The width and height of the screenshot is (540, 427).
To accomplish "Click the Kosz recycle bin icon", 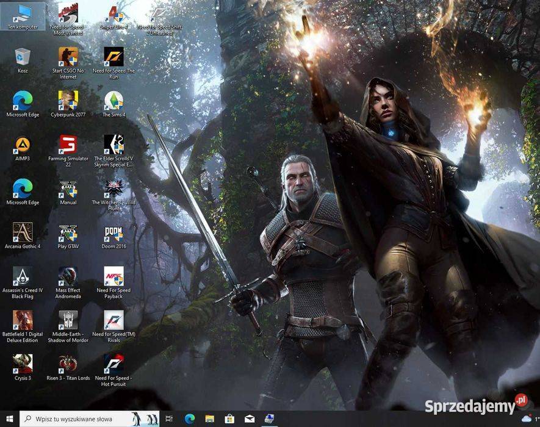I will (23, 57).
